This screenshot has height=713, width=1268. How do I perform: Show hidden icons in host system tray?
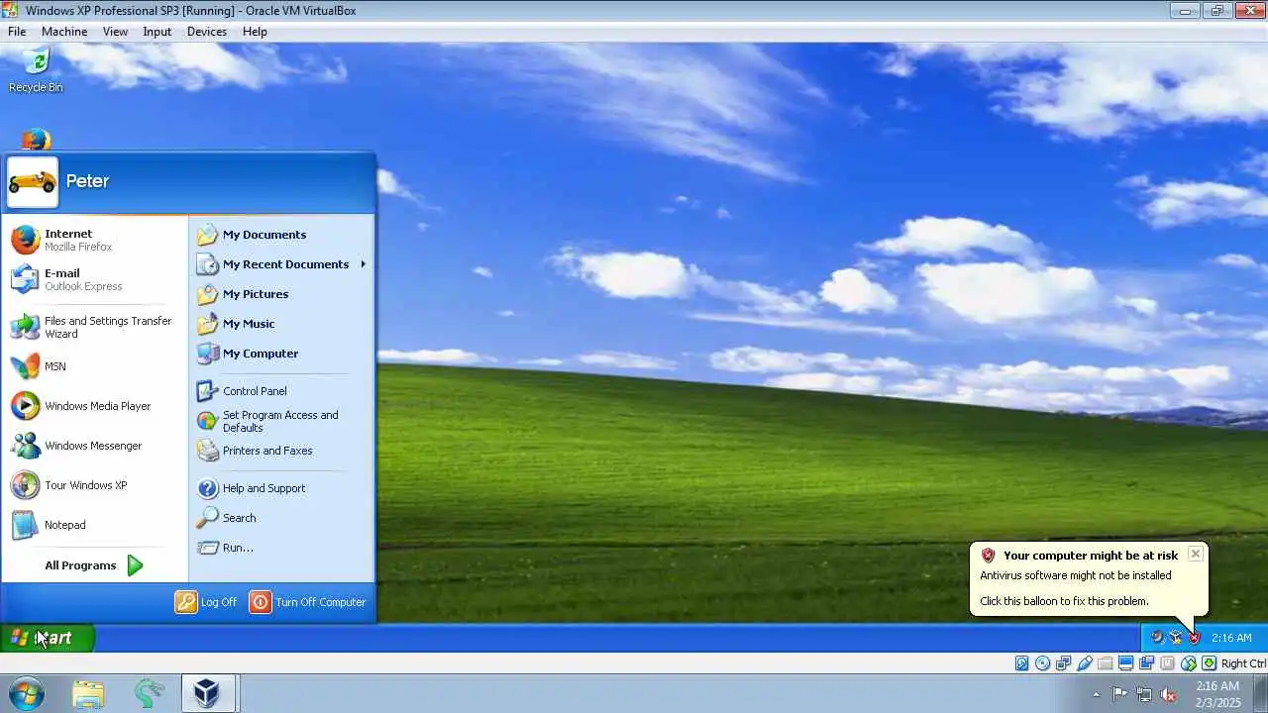tap(1096, 694)
